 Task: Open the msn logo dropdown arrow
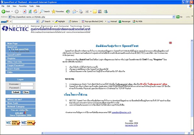[11, 21]
